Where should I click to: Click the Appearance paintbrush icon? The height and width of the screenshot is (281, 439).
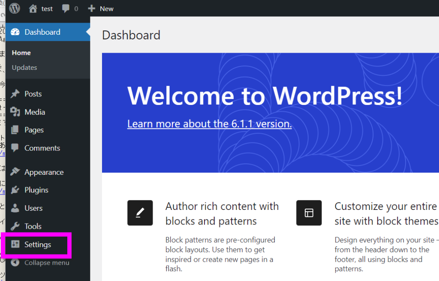point(15,172)
